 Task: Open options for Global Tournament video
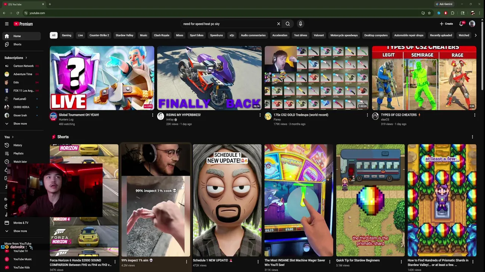153,115
